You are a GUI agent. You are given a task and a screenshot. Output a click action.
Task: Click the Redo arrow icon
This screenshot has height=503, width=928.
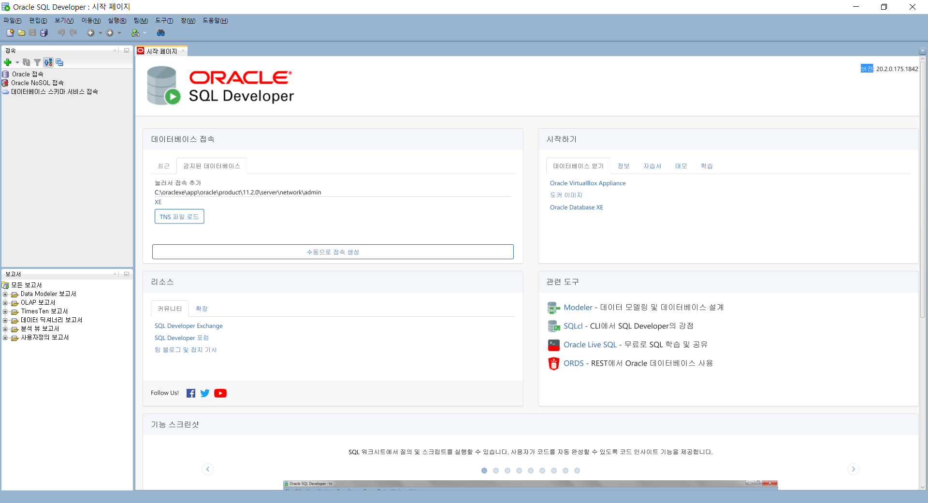click(73, 33)
